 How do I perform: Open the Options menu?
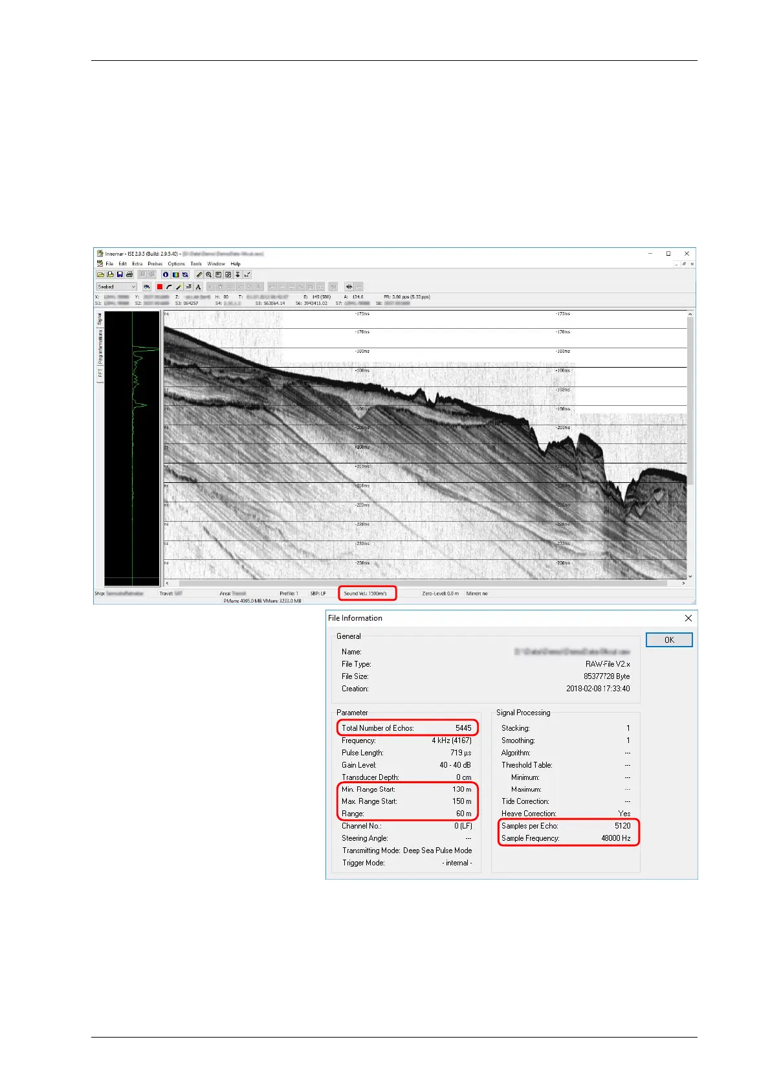click(177, 263)
